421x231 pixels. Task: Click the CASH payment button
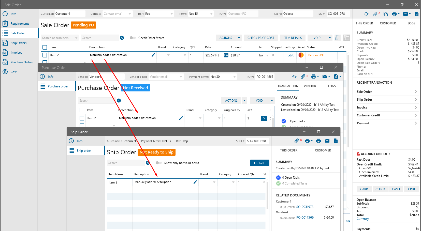coord(396,189)
